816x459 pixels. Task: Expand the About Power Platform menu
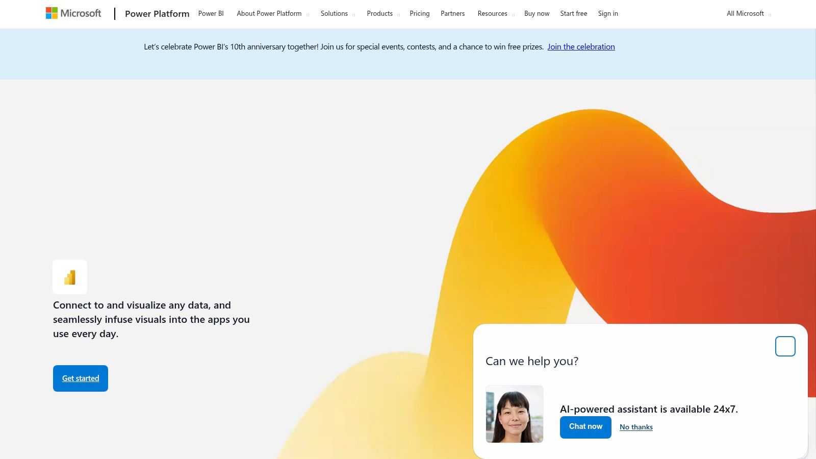coord(273,14)
